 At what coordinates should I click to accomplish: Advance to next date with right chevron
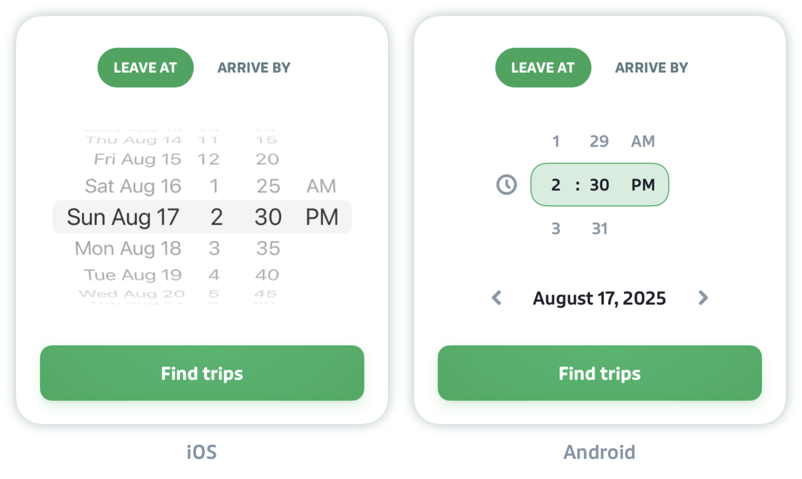[703, 298]
